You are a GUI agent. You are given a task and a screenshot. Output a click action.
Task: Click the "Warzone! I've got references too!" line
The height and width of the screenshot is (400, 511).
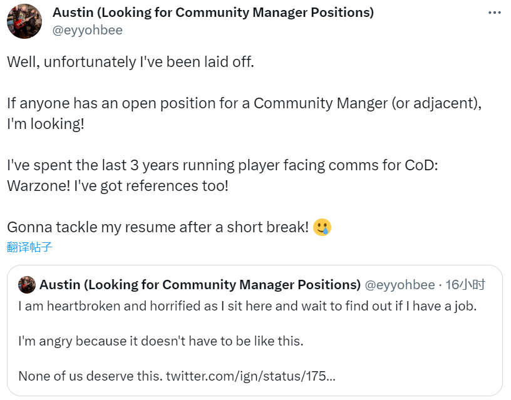click(118, 186)
